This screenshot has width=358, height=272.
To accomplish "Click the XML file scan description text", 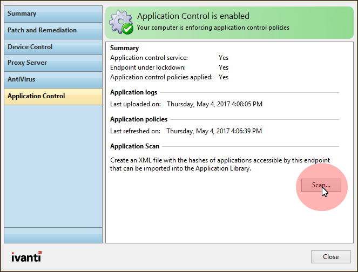I will 220,165.
